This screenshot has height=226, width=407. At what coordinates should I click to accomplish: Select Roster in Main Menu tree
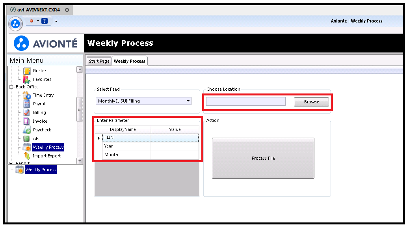pos(39,71)
